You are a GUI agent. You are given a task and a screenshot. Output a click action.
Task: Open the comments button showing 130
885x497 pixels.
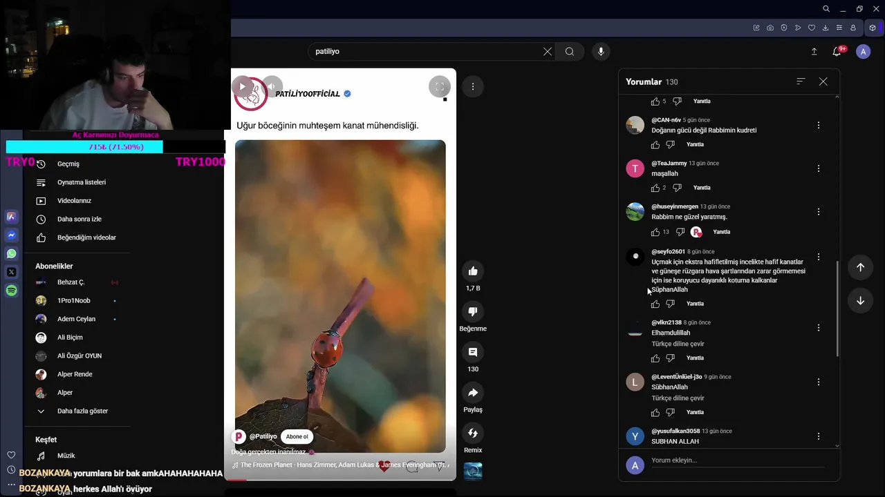pos(473,352)
